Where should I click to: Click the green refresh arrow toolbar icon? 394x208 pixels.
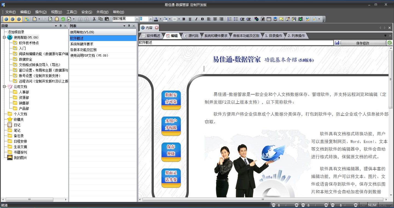point(63,19)
